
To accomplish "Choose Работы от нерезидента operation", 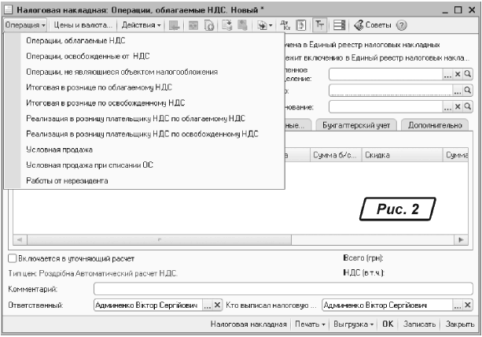I will (x=67, y=180).
